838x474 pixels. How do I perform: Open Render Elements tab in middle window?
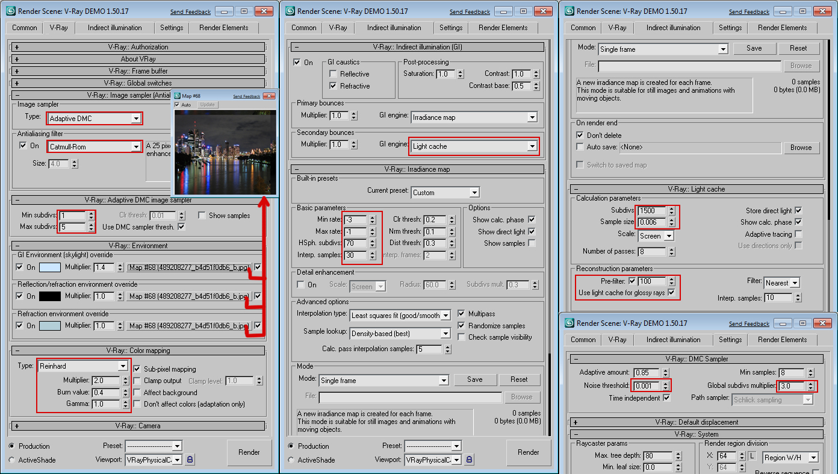[x=503, y=28]
